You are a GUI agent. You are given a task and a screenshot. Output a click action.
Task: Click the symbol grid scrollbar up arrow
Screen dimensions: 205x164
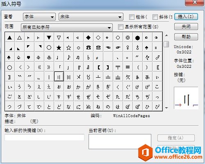click(166, 35)
